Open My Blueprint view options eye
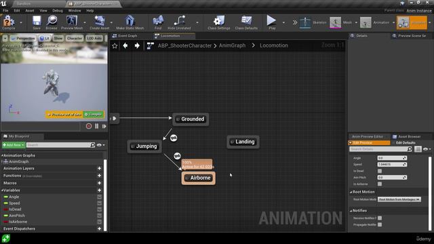The width and height of the screenshot is (434, 244). (x=100, y=145)
